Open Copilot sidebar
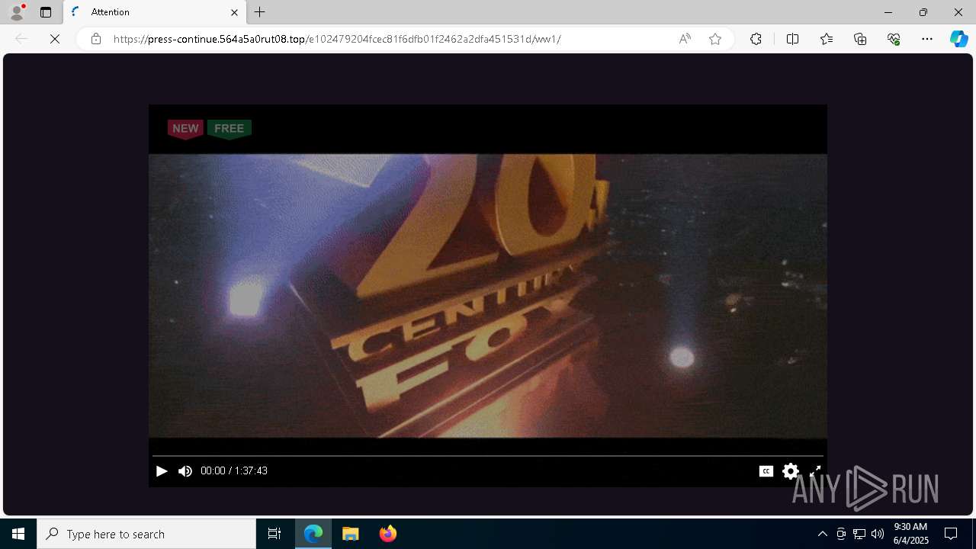Screen dimensions: 976x549 coord(958,39)
